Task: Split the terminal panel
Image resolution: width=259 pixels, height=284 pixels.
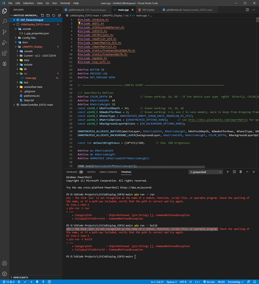Action: (234, 172)
